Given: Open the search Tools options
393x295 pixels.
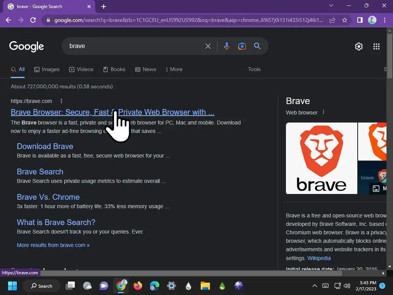Looking at the screenshot, I should (x=254, y=70).
